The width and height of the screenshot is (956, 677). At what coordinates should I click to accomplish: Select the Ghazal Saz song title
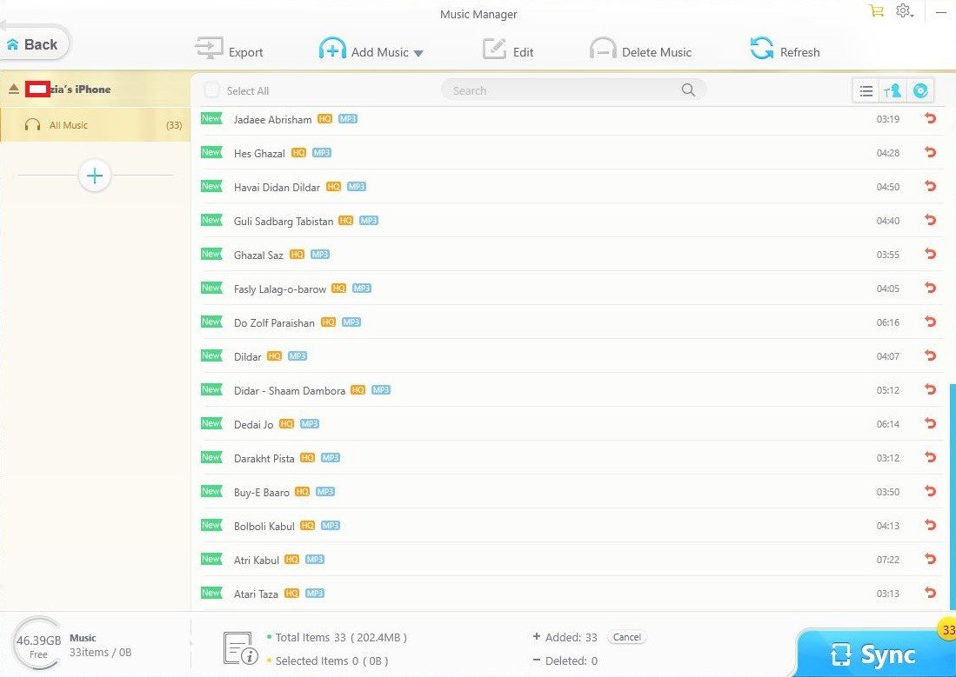(258, 255)
